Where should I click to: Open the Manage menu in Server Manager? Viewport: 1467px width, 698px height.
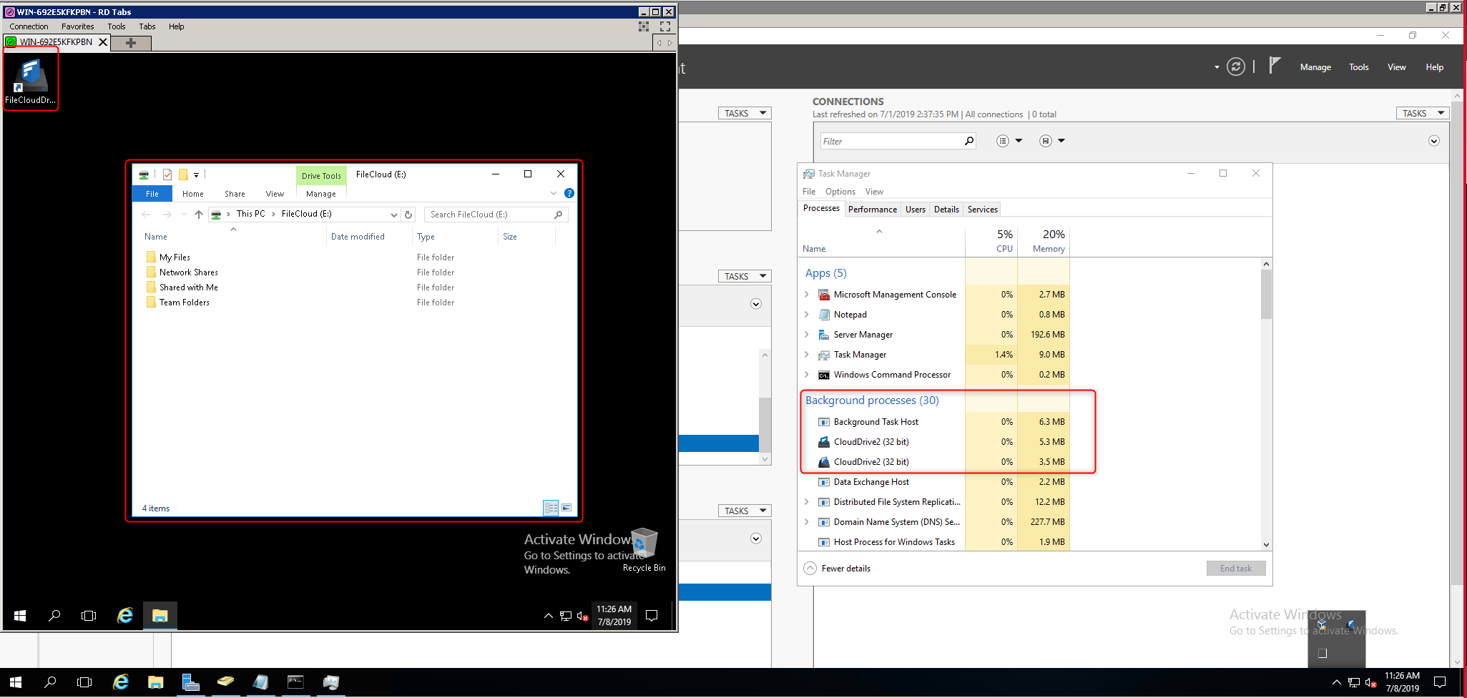pyautogui.click(x=1315, y=67)
